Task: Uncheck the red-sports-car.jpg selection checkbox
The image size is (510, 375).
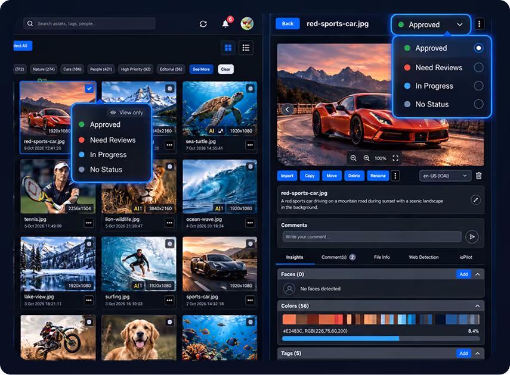Action: point(89,88)
